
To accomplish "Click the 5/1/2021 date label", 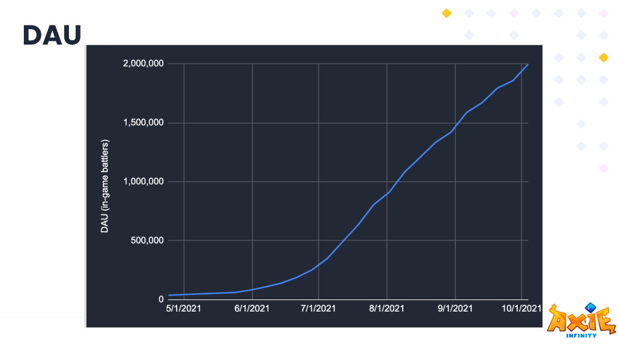I will pyautogui.click(x=184, y=308).
